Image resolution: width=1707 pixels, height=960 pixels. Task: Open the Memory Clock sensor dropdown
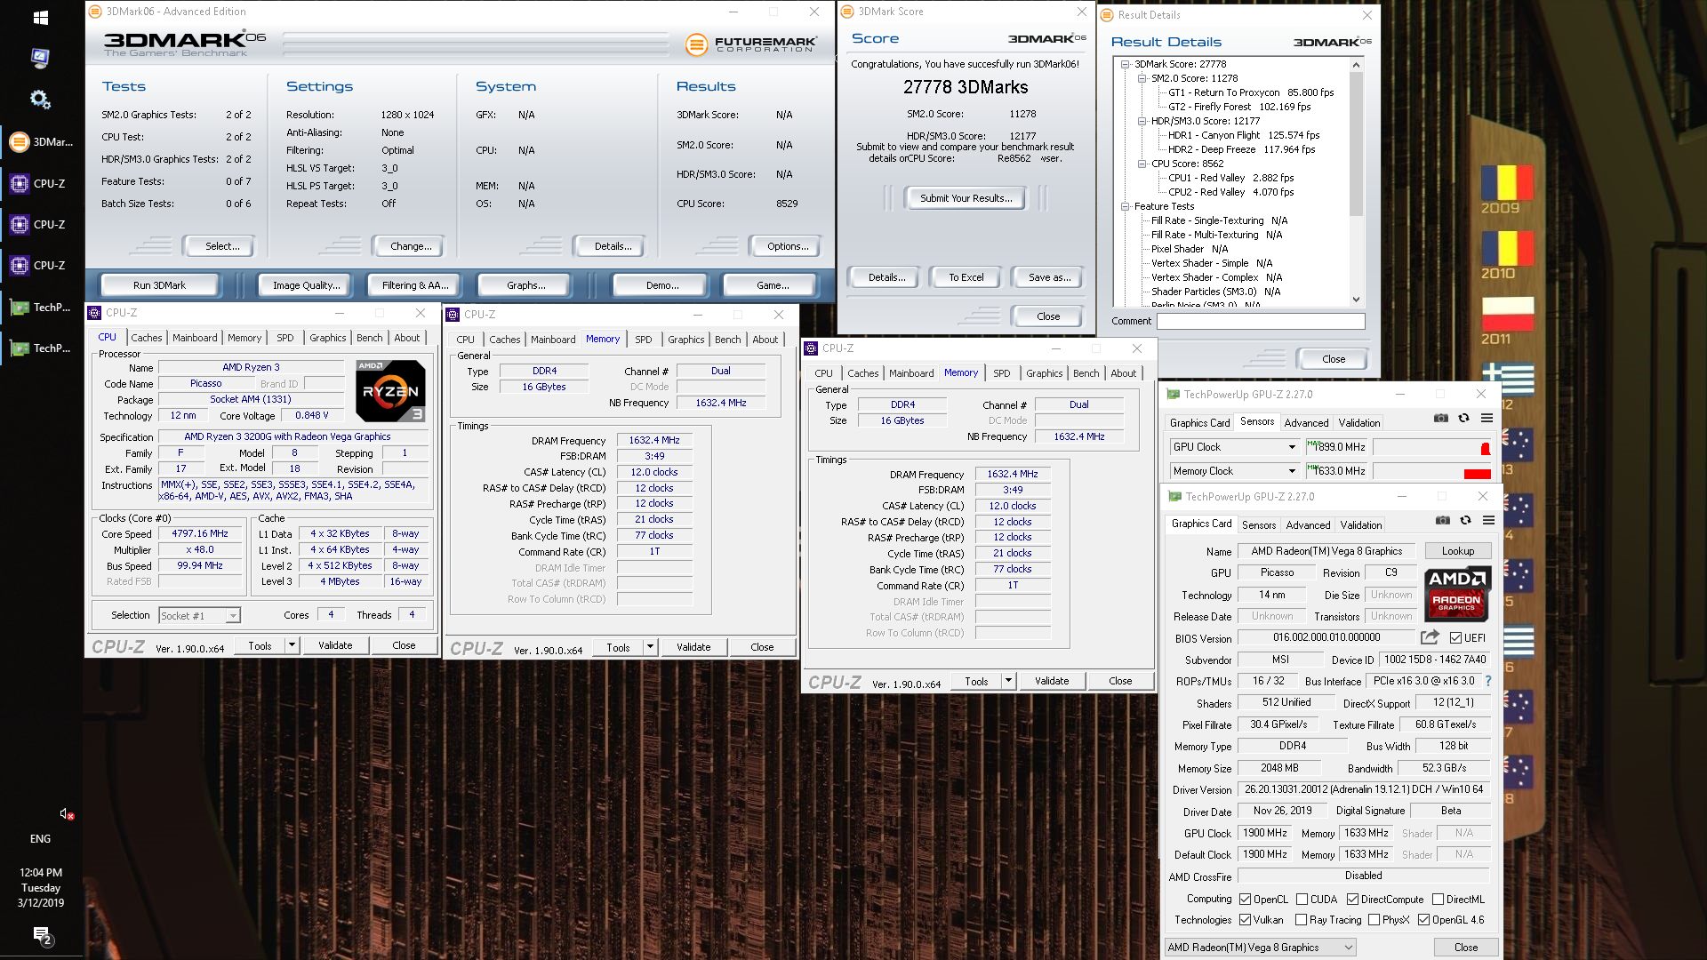click(1235, 471)
